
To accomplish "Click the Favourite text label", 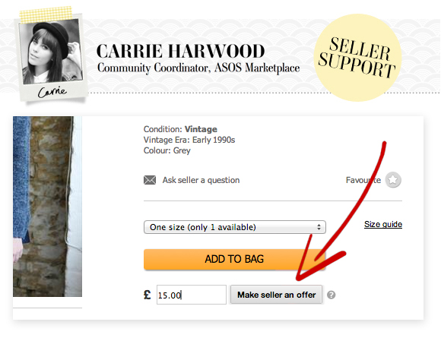I will 363,180.
